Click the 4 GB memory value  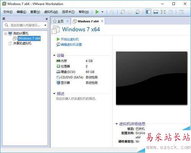click(x=89, y=61)
